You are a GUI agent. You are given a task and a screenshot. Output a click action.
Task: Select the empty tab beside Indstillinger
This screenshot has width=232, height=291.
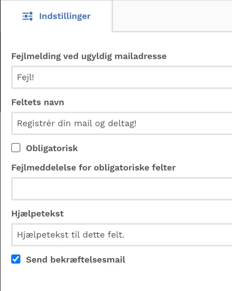(172, 16)
